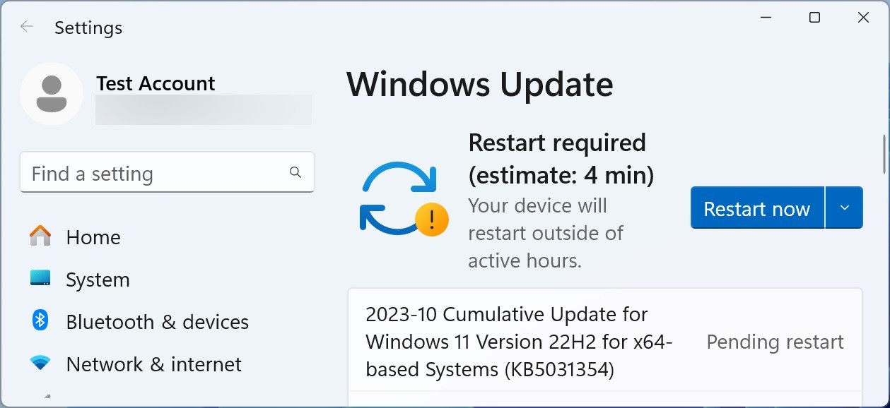Screen dimensions: 890x408
Task: Click the Test Account name label
Action: 155,83
